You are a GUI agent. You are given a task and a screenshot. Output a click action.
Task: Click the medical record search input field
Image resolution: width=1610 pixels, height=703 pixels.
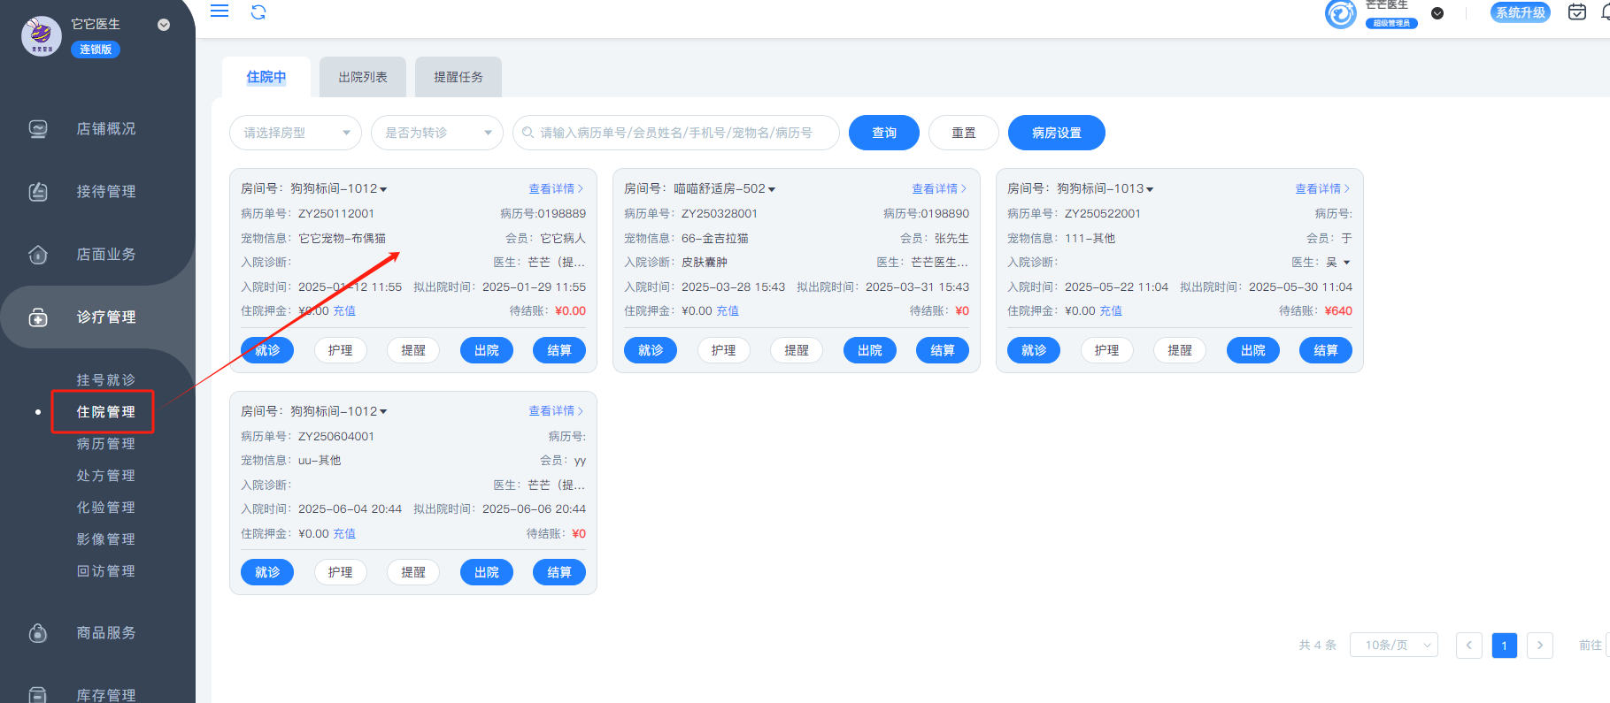(x=676, y=133)
